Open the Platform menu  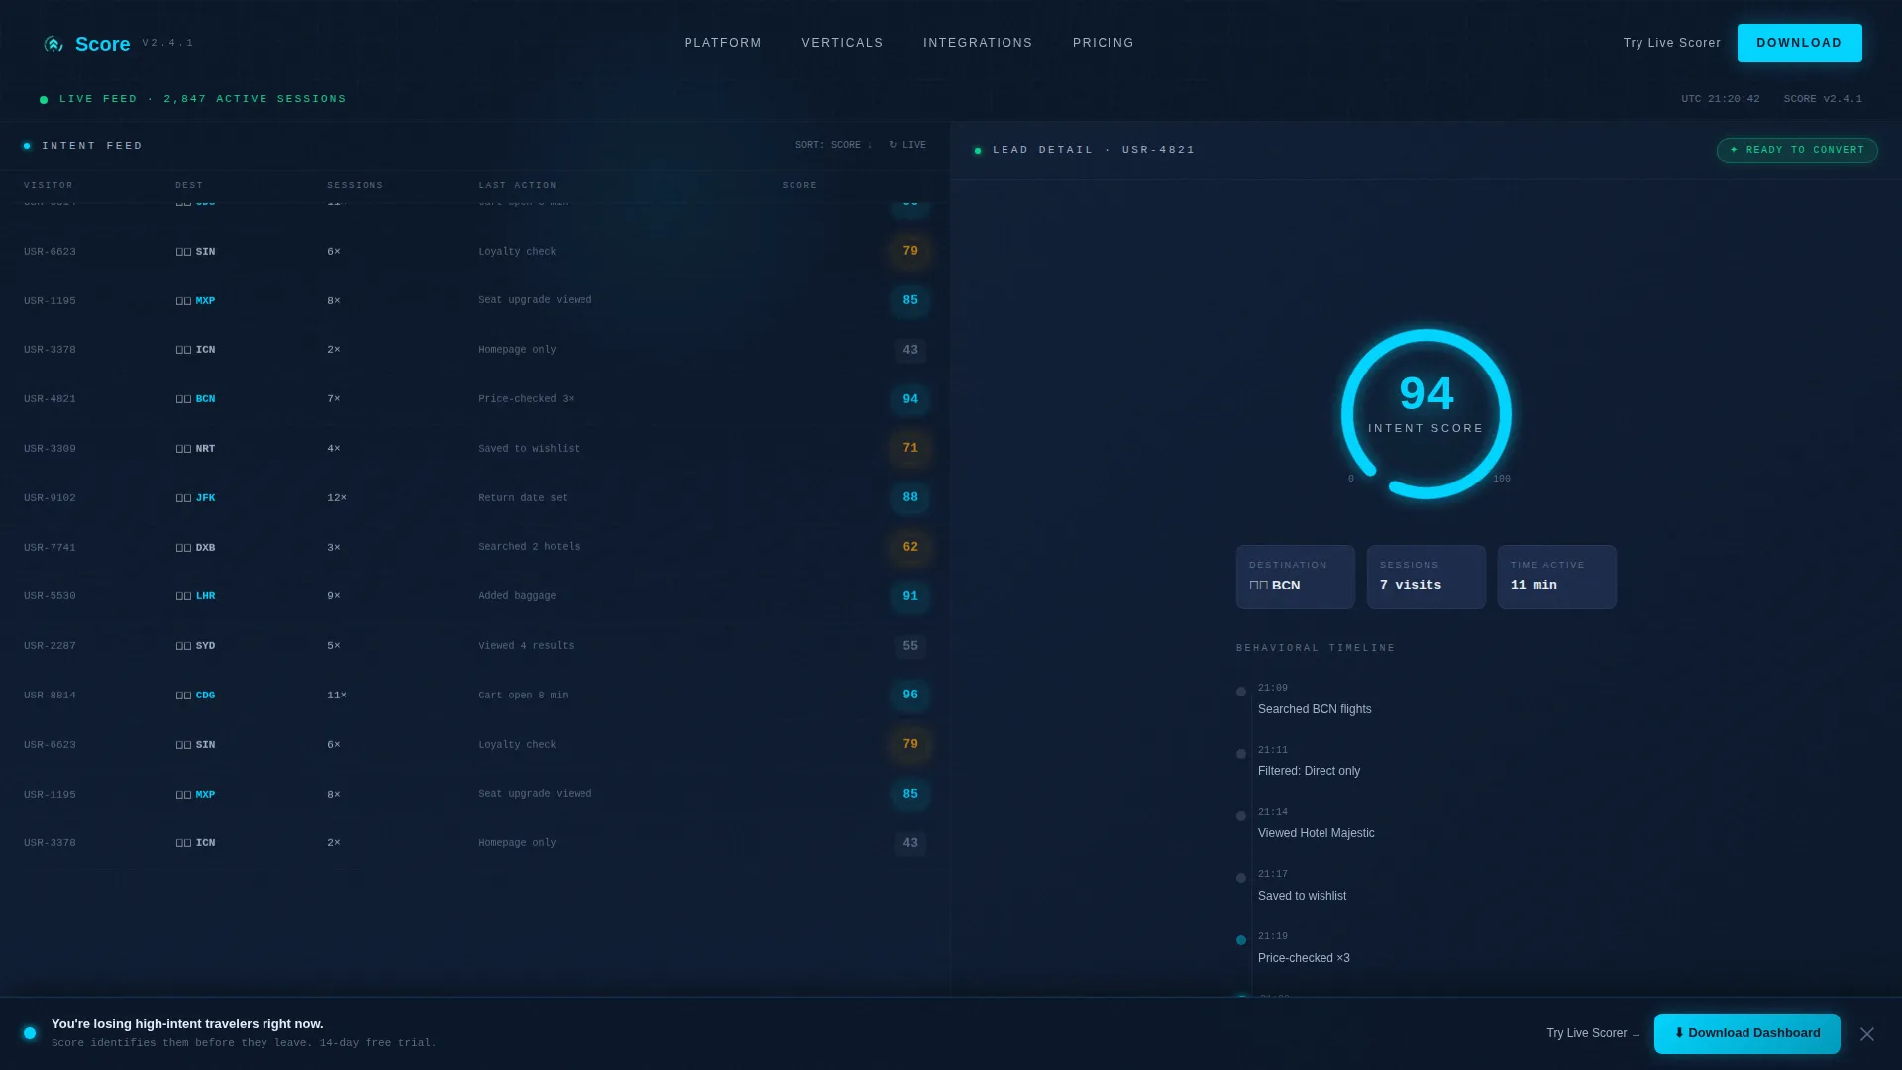[722, 43]
